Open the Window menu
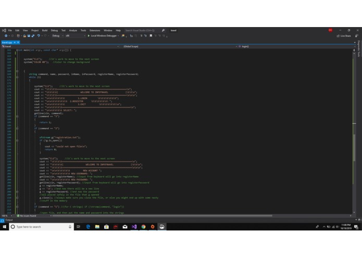362x257 pixels. pyautogui.click(x=108, y=30)
